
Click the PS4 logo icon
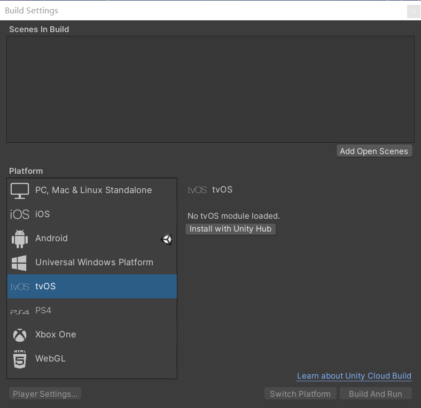20,312
